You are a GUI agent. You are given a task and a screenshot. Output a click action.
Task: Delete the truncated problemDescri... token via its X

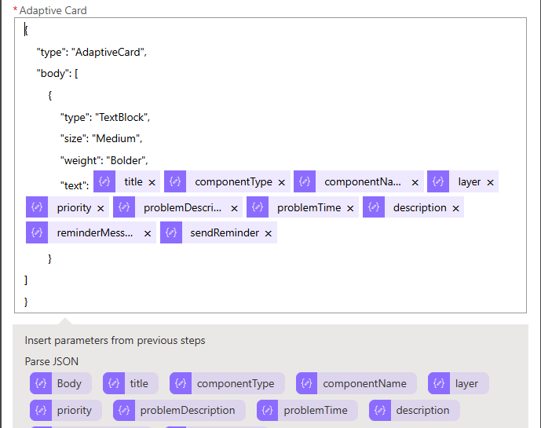pos(235,208)
